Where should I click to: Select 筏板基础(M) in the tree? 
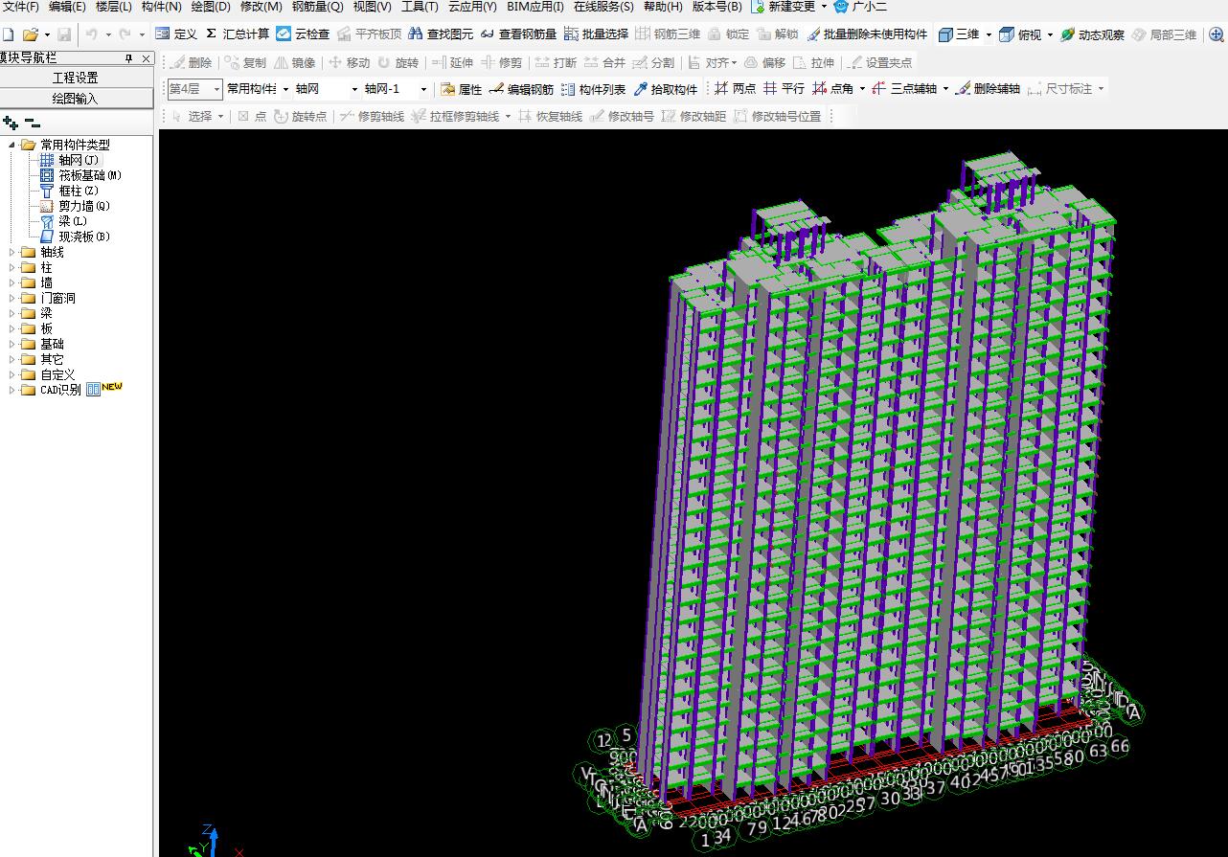(x=80, y=176)
